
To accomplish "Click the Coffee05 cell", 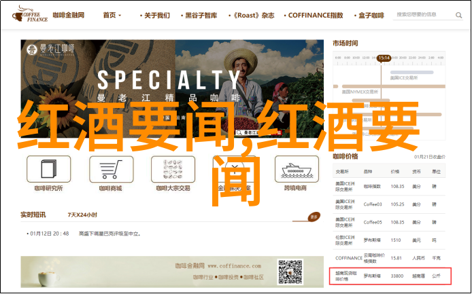I will [x=373, y=223].
